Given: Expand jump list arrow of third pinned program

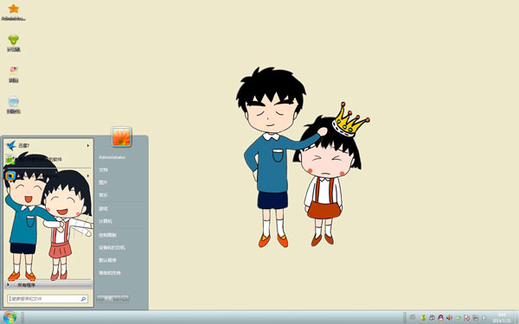Looking at the screenshot, I should pyautogui.click(x=88, y=175).
